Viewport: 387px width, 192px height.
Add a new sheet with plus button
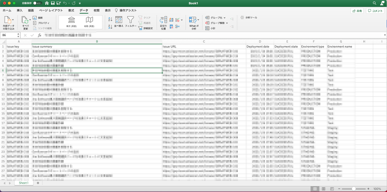pyautogui.click(x=38, y=183)
